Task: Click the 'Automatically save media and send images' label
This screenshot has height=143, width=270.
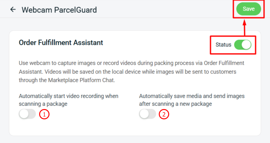Action: coord(192,100)
